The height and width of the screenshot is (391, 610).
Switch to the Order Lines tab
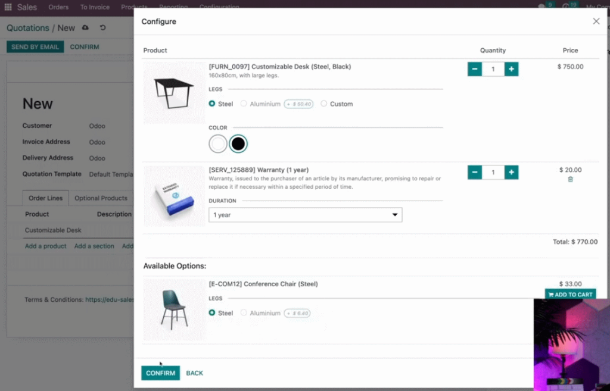[45, 198]
